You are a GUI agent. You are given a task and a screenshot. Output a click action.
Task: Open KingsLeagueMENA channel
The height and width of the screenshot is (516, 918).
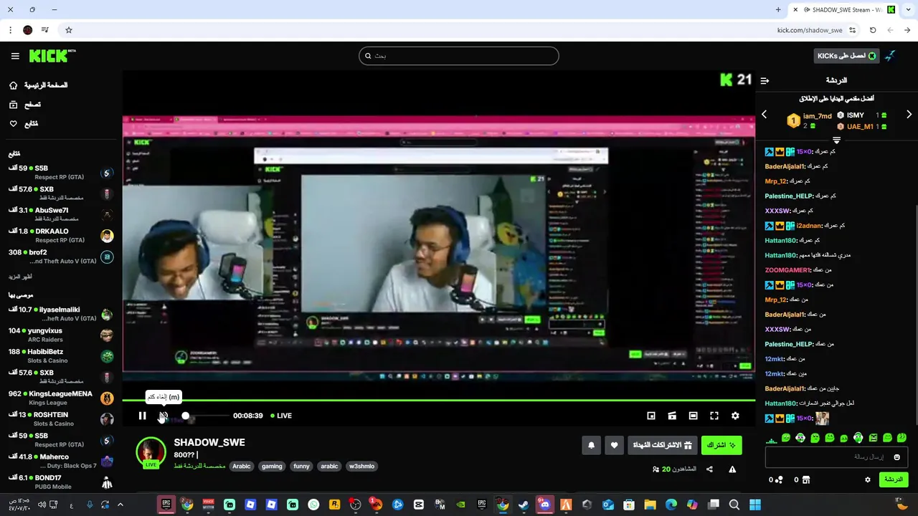(x=61, y=398)
